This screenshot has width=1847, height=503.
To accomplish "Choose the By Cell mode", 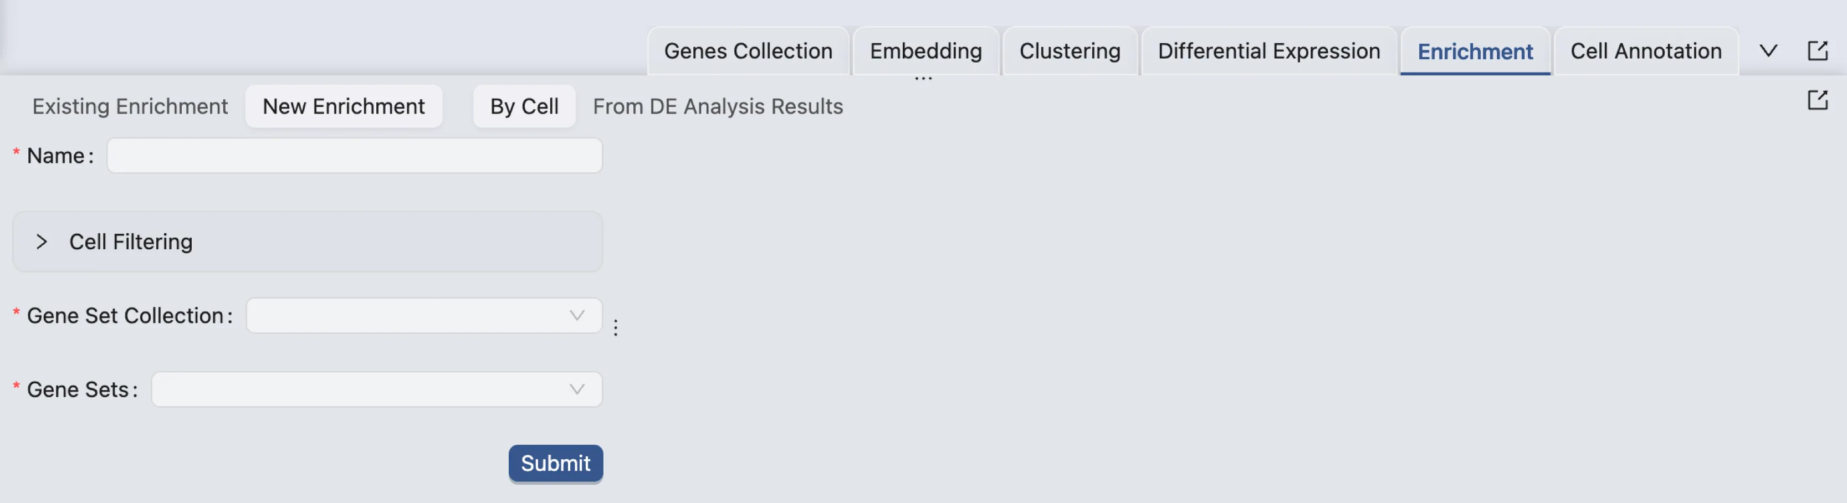I will tap(524, 106).
